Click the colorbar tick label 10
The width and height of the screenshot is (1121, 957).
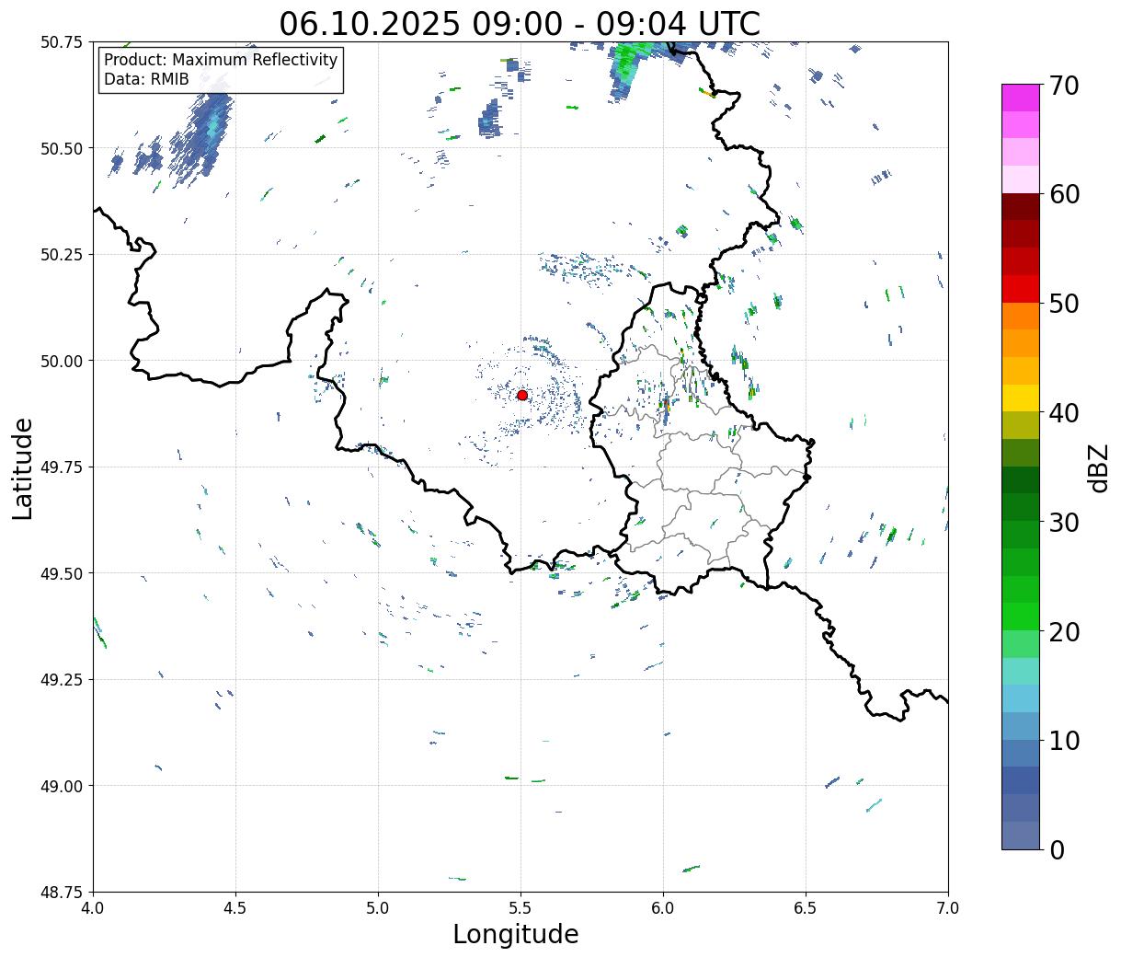[1063, 741]
